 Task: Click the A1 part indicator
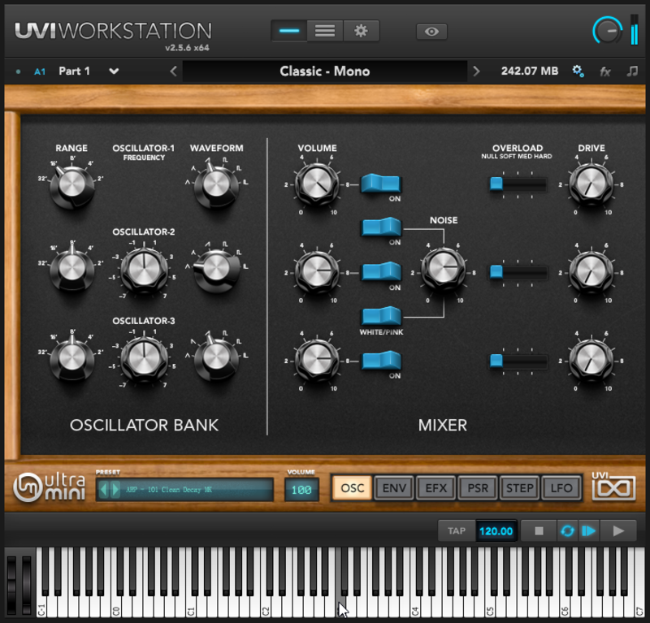tap(39, 71)
